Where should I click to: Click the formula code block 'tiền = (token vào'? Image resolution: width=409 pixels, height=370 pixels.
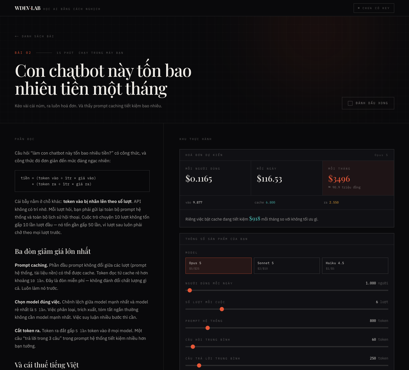coord(82,181)
